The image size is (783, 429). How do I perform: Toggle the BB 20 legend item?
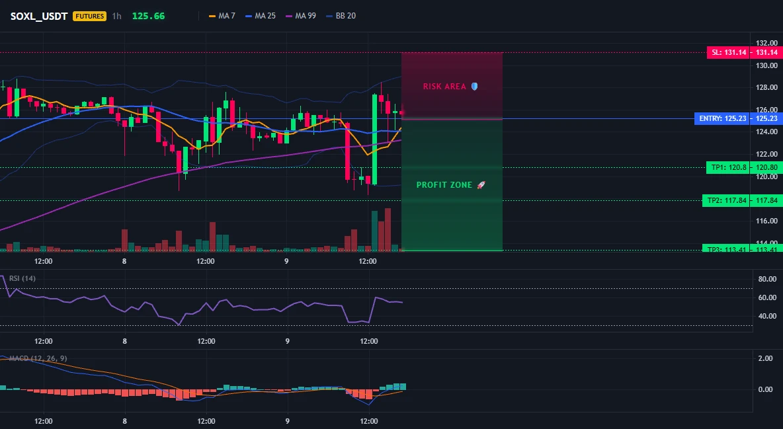341,16
